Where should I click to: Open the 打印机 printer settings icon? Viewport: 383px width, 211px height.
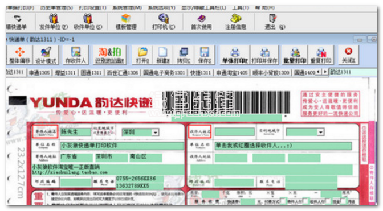coord(164,22)
